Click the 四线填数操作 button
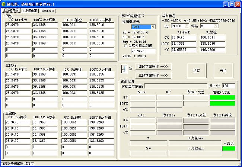This screenshot has height=167, width=242. (153, 67)
